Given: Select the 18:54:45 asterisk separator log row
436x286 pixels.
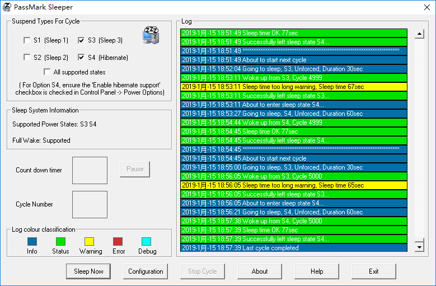Looking at the screenshot, I should pos(294,149).
